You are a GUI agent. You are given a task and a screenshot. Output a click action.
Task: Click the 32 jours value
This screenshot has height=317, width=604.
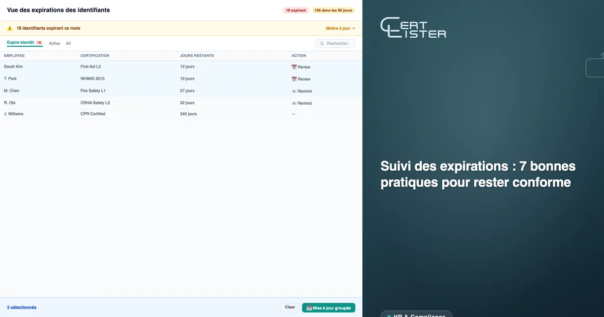(187, 103)
